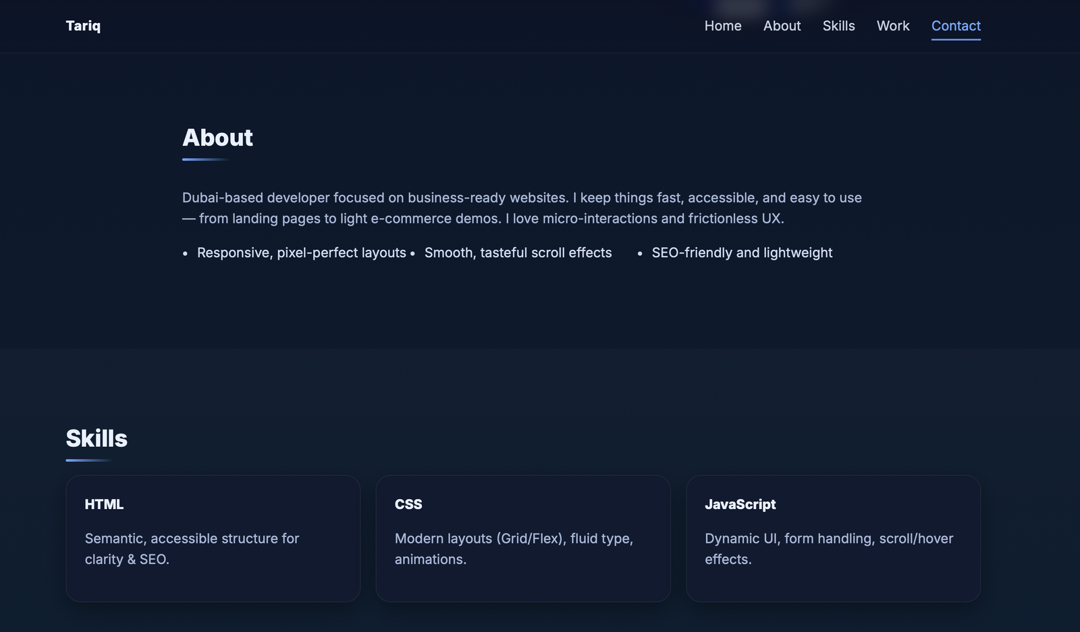
Task: Click the HTML card's 'Semantic, accessible structure' description
Action: click(x=192, y=548)
